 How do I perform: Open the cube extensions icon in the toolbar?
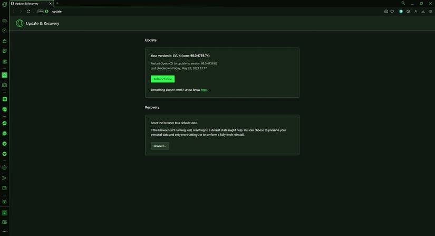[x=408, y=12]
